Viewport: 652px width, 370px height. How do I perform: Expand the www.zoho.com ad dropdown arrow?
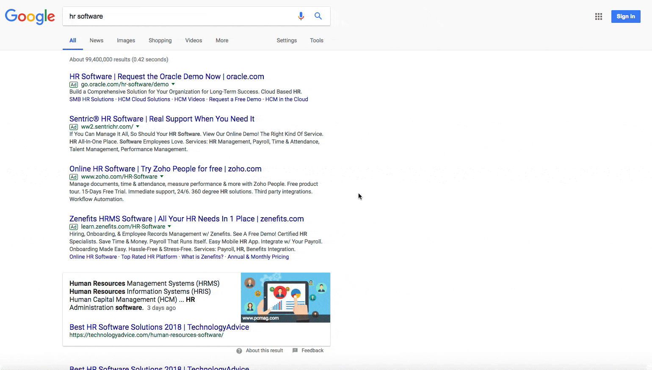point(162,177)
